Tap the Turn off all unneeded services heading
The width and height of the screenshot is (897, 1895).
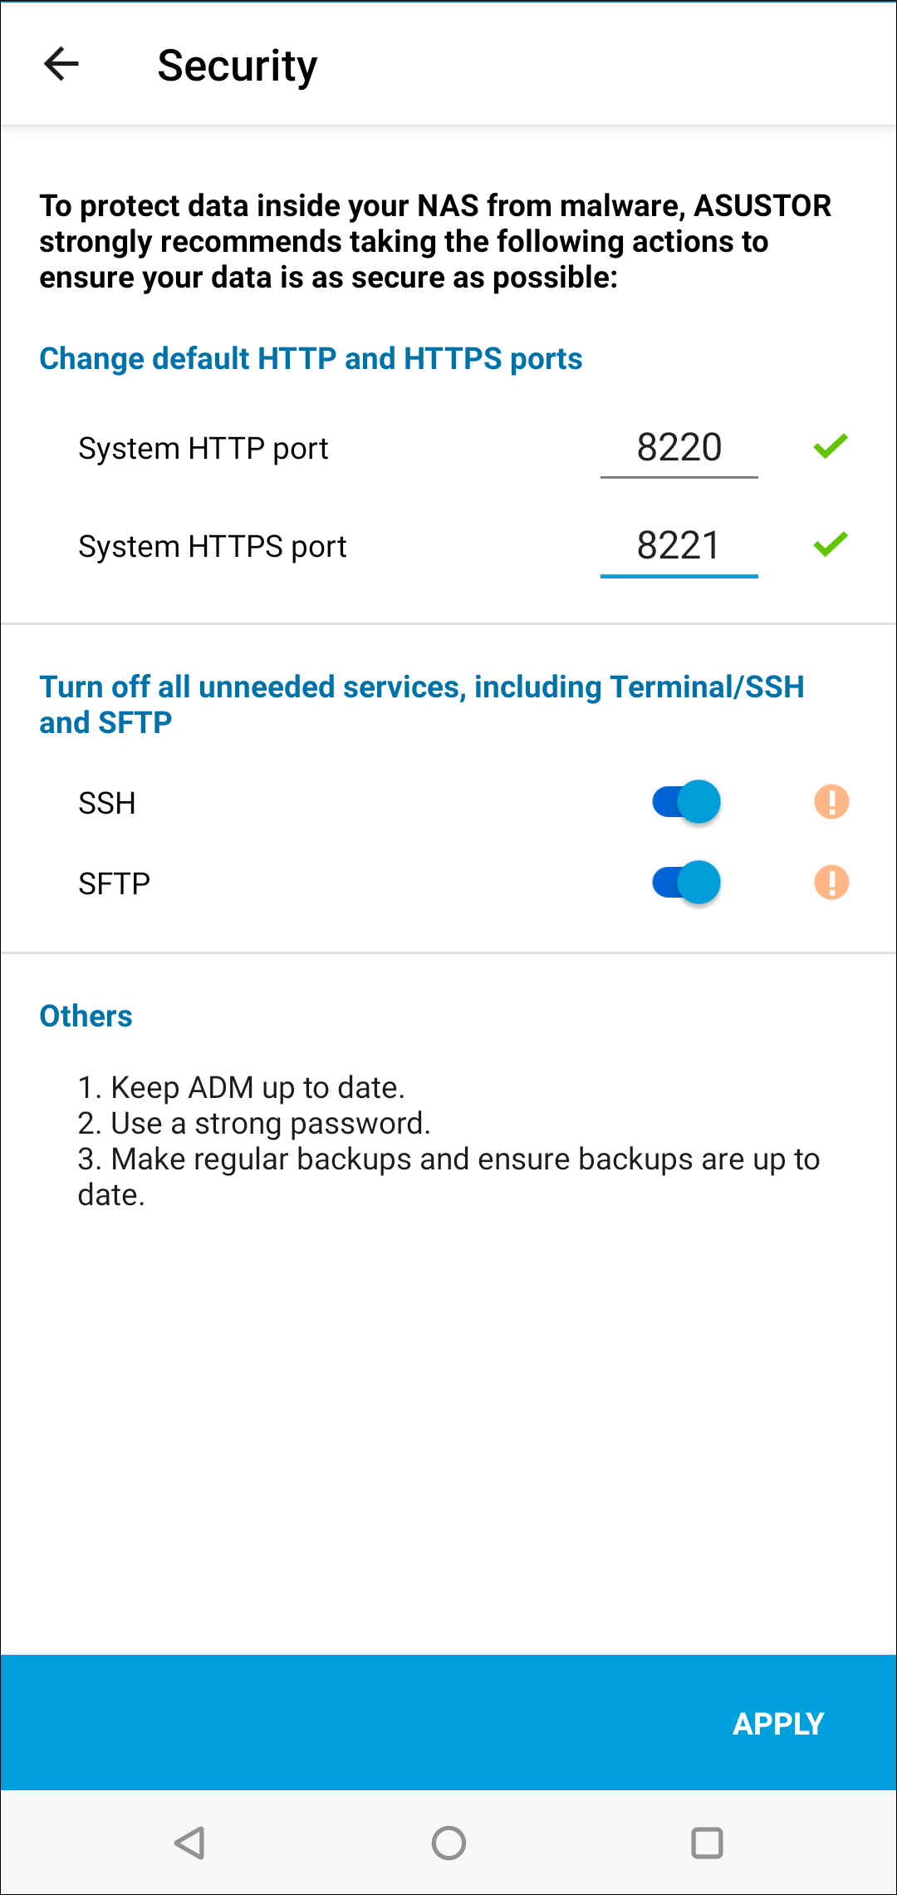tap(422, 705)
